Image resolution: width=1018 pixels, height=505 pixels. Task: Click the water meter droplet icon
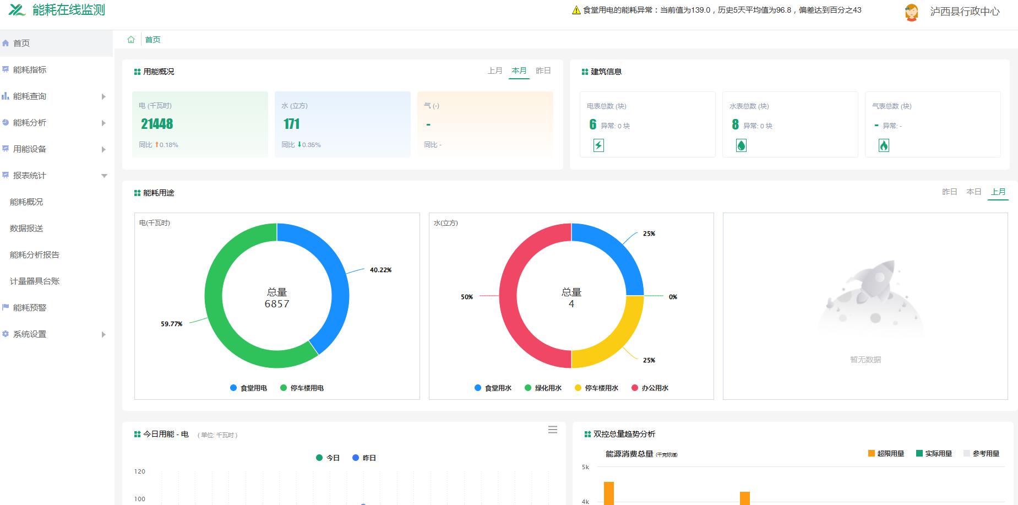tap(741, 145)
